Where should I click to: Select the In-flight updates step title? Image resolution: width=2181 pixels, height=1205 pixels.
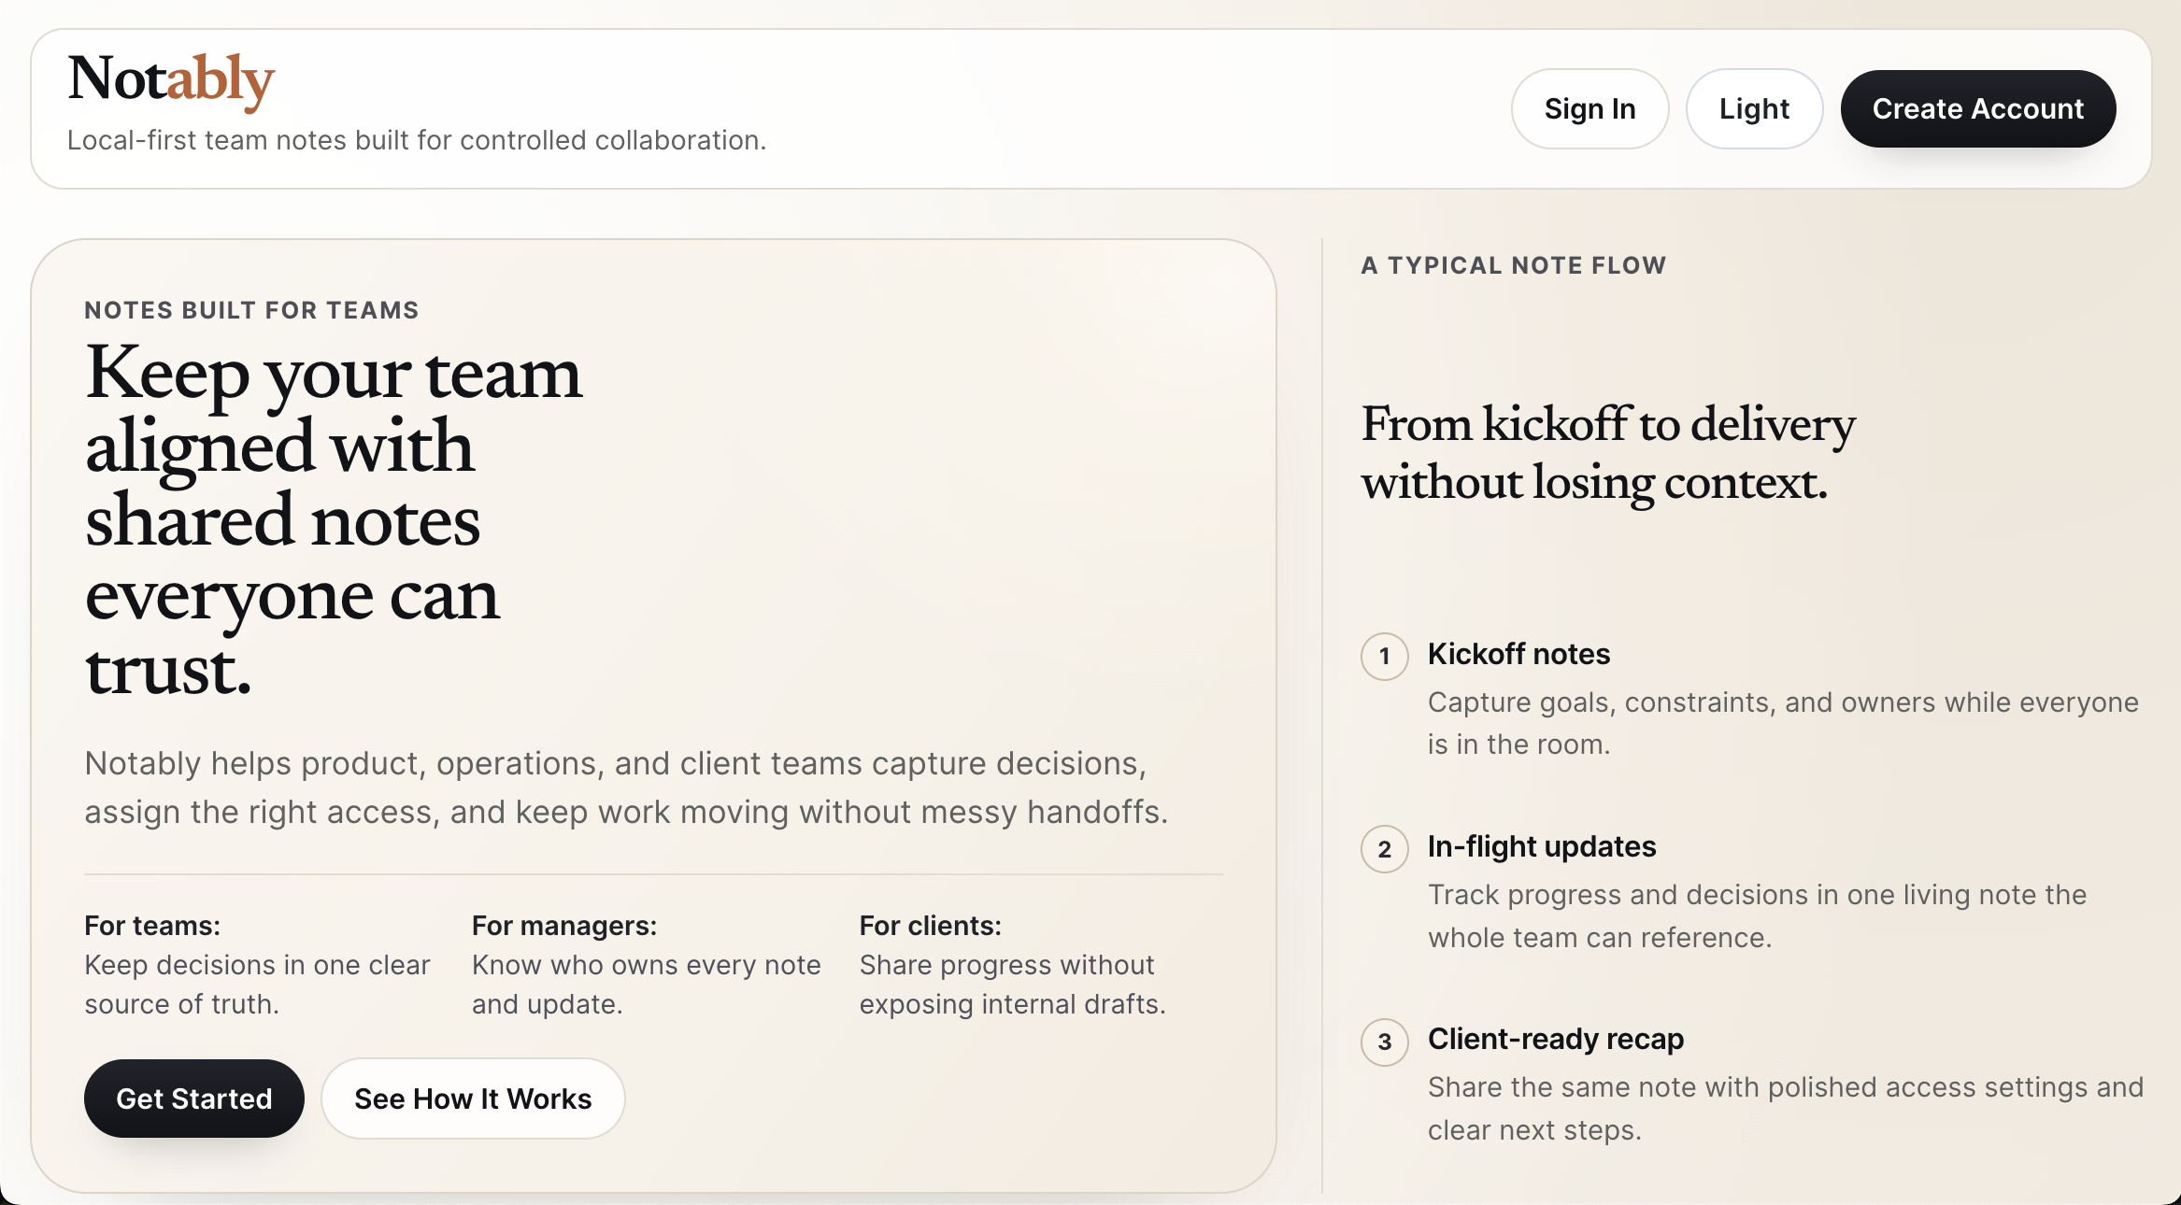[1541, 846]
